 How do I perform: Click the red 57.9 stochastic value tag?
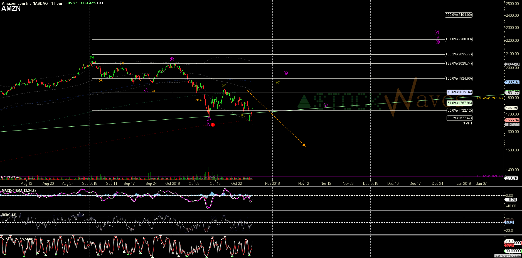coord(509,245)
